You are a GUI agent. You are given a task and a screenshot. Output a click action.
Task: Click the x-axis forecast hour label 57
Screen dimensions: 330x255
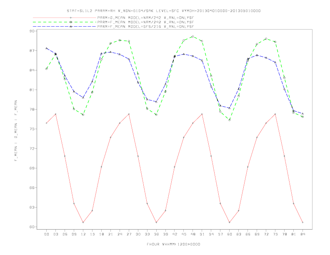(220, 234)
